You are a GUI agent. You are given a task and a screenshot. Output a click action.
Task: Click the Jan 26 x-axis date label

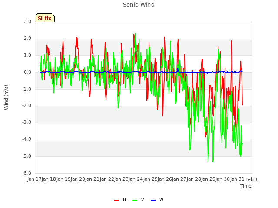tap(165, 179)
